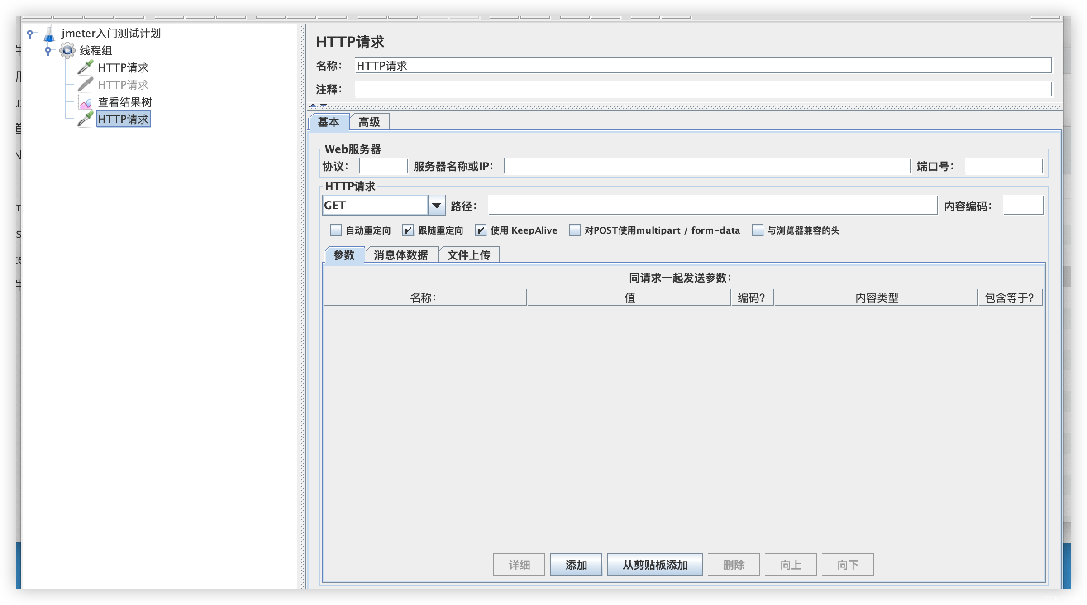1087x605 pixels.
Task: Click the 端口号 port input field
Action: click(1004, 166)
